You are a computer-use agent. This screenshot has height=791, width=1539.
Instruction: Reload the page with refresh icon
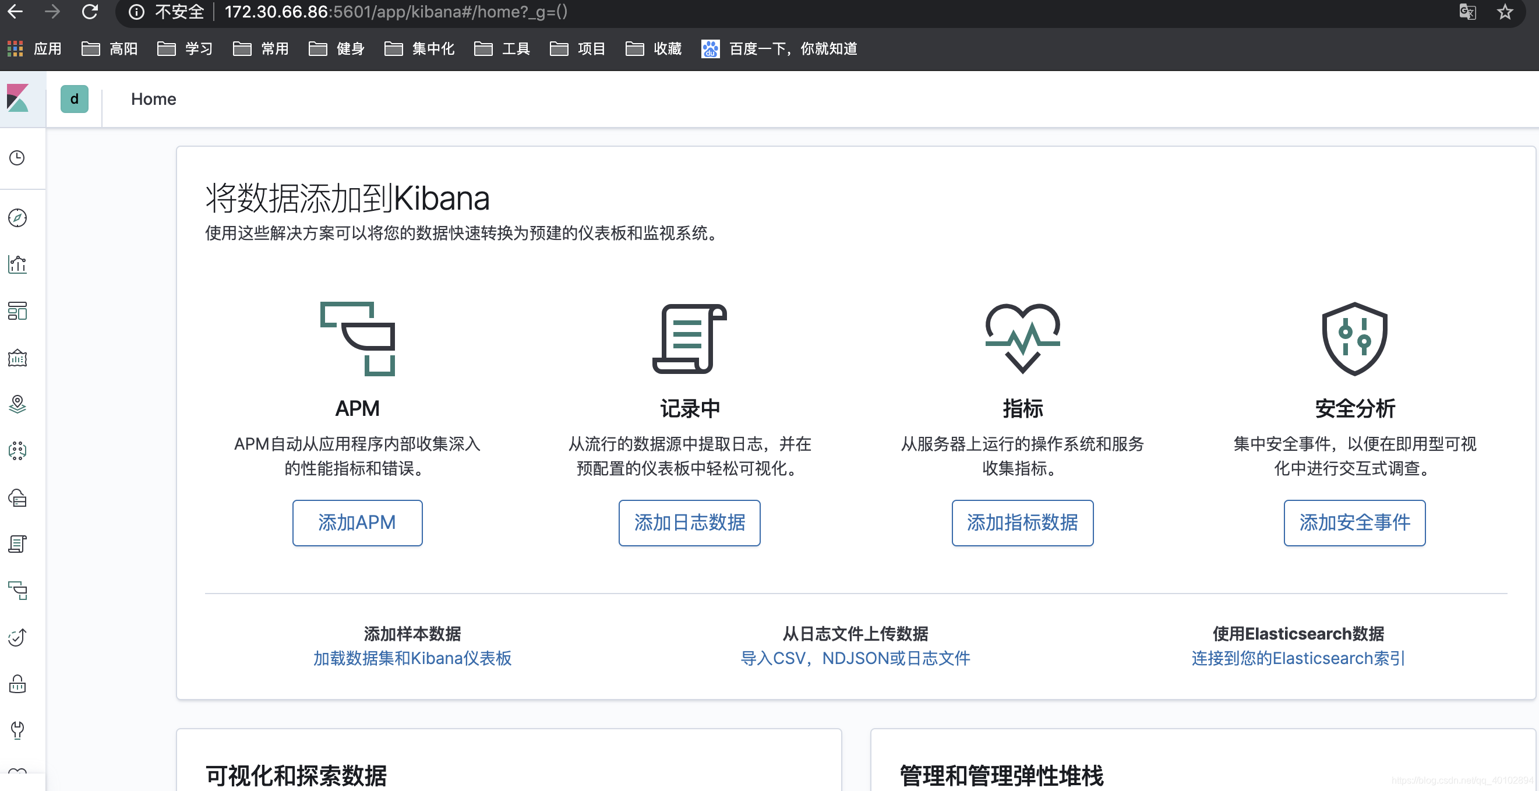[90, 12]
